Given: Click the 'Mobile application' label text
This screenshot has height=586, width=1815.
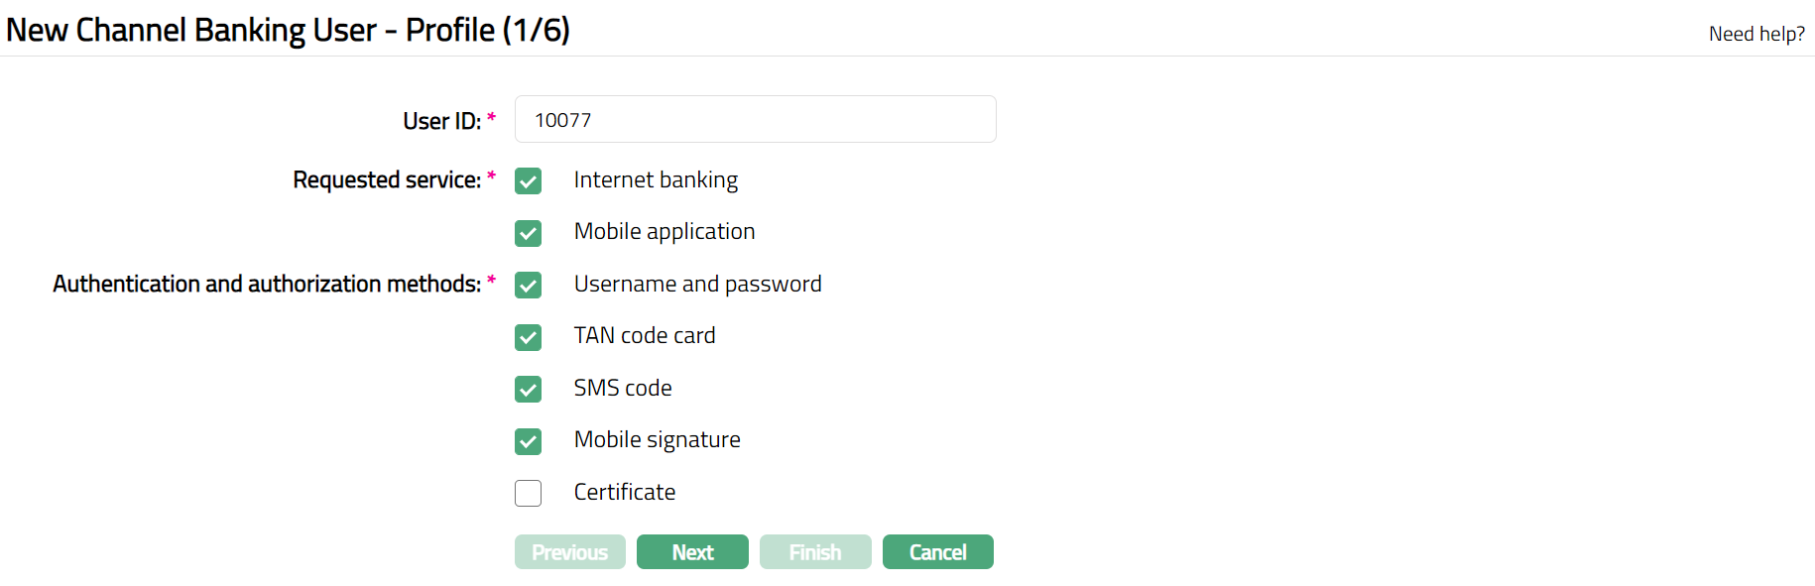Looking at the screenshot, I should coord(665,232).
